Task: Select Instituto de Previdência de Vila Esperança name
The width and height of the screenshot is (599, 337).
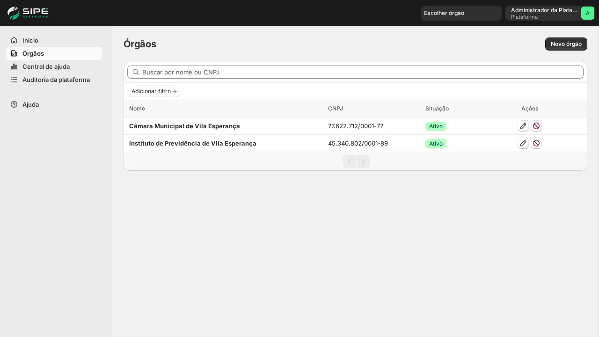Action: (193, 143)
